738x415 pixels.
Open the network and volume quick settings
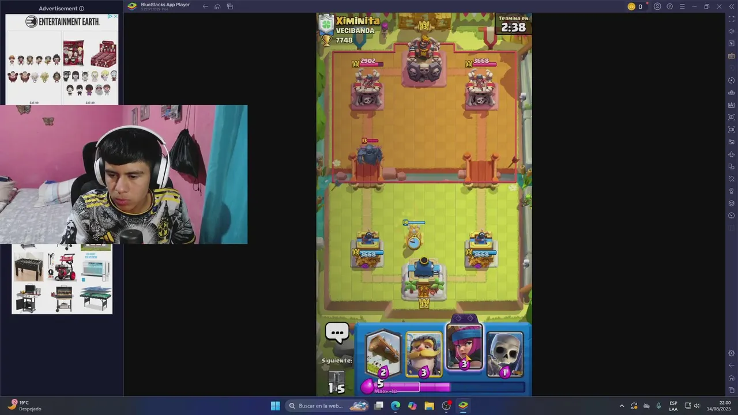click(x=692, y=406)
